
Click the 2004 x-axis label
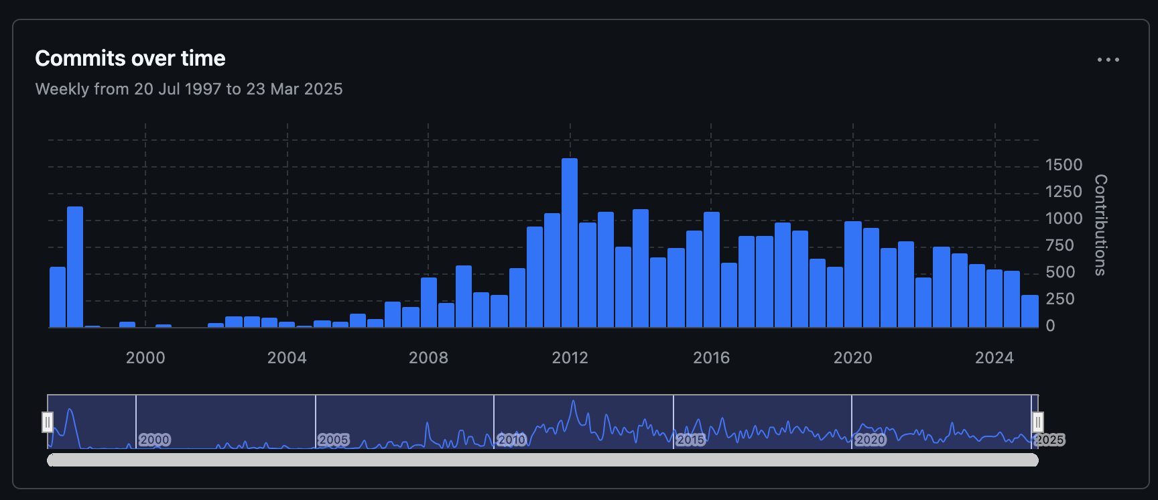click(287, 358)
